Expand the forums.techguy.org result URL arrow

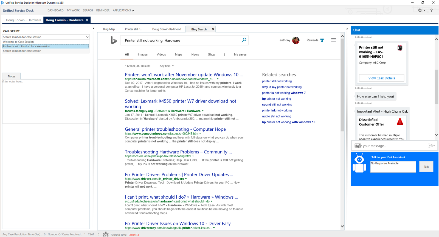tap(202, 111)
